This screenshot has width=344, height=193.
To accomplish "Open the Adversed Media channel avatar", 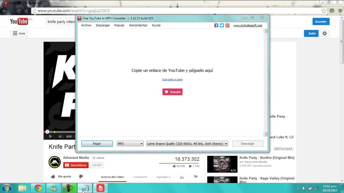I will point(55,162).
